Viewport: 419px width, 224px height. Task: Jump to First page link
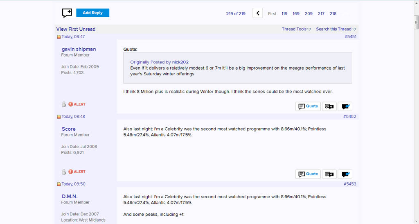coord(272,14)
